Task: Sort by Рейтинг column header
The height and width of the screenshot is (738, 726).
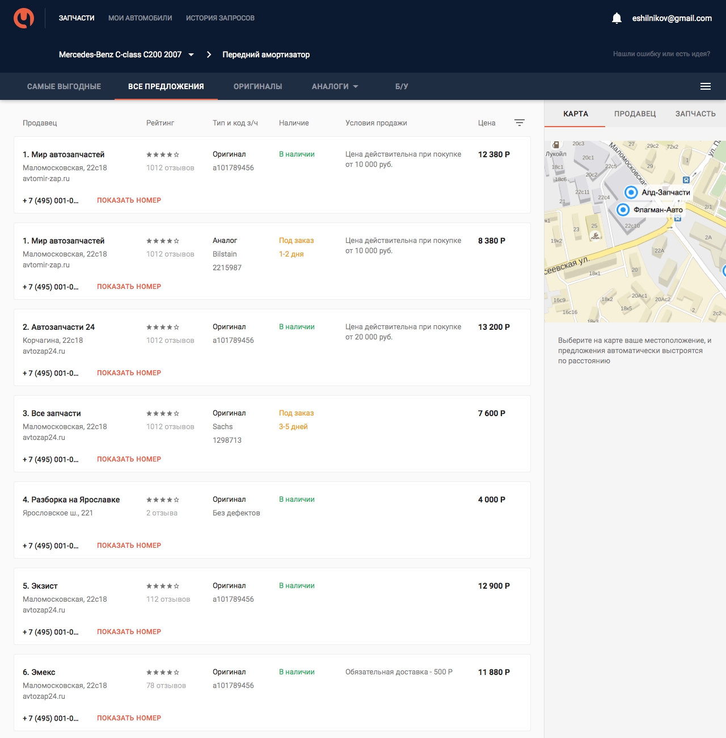Action: [160, 123]
